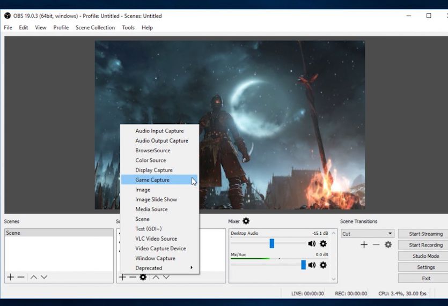Click the 0.0 dB level value

[322, 255]
